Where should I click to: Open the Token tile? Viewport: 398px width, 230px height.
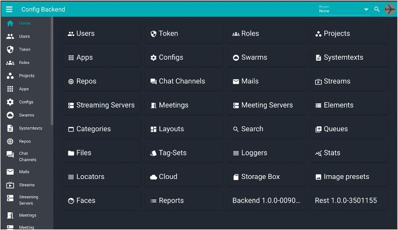[184, 33]
